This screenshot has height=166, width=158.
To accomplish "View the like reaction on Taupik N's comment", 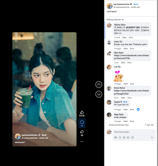I will [138, 109].
